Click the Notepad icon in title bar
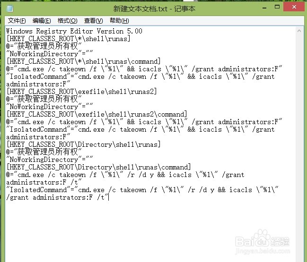Image resolution: width=307 pixels, height=262 pixels. [x=9, y=8]
